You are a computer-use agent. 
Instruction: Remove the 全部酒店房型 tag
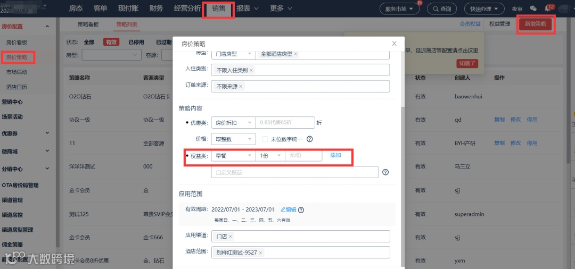pyautogui.click(x=295, y=54)
